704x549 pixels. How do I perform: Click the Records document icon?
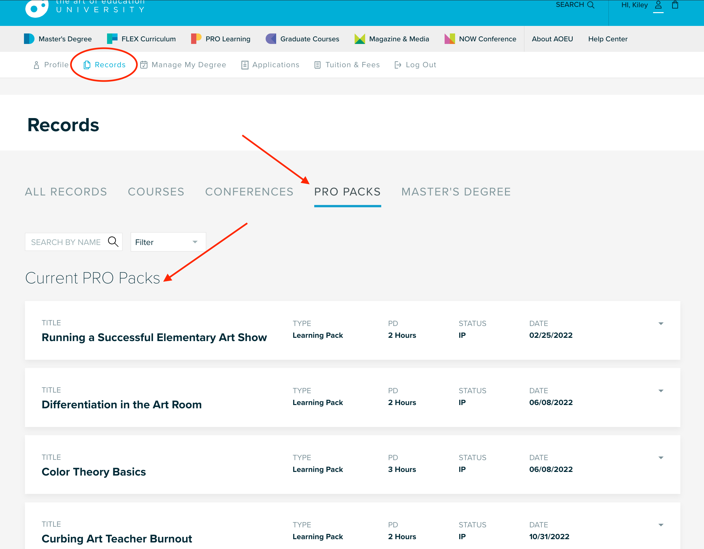click(87, 65)
